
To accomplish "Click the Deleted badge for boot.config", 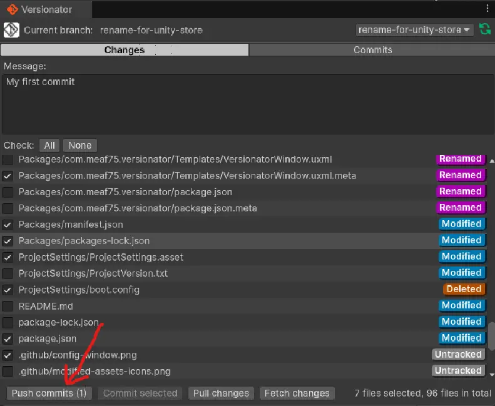I will [463, 289].
